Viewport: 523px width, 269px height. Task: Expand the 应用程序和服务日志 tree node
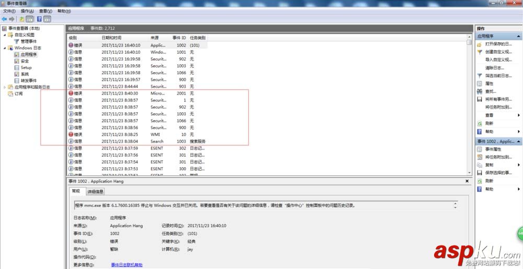coord(5,87)
